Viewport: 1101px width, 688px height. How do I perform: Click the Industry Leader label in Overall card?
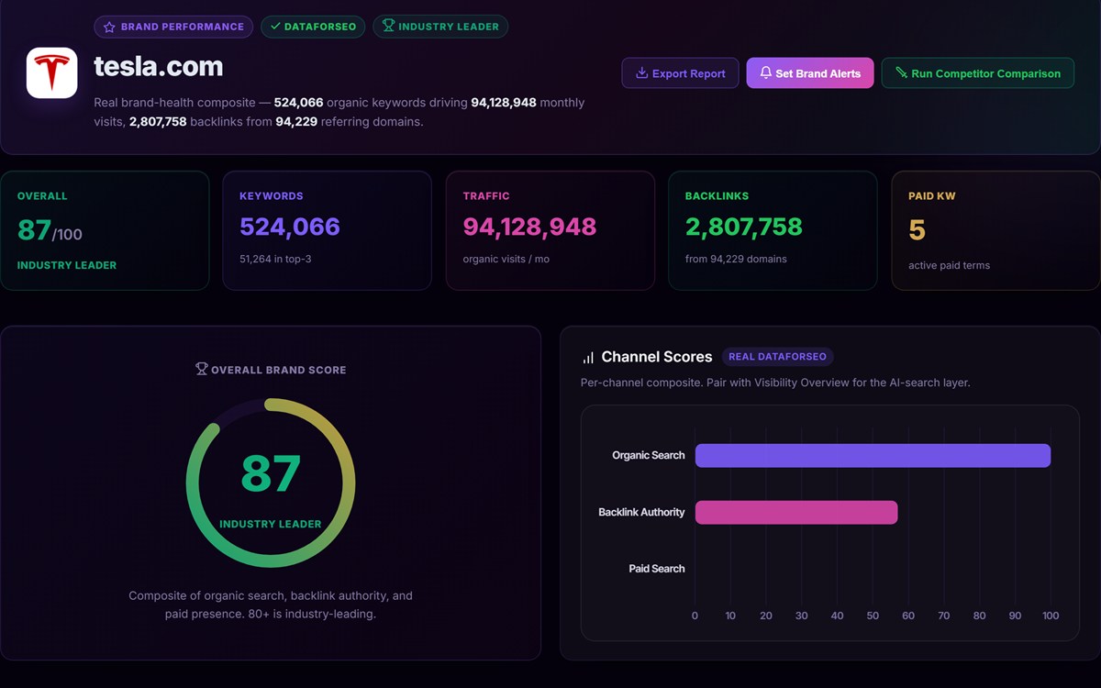click(x=67, y=265)
